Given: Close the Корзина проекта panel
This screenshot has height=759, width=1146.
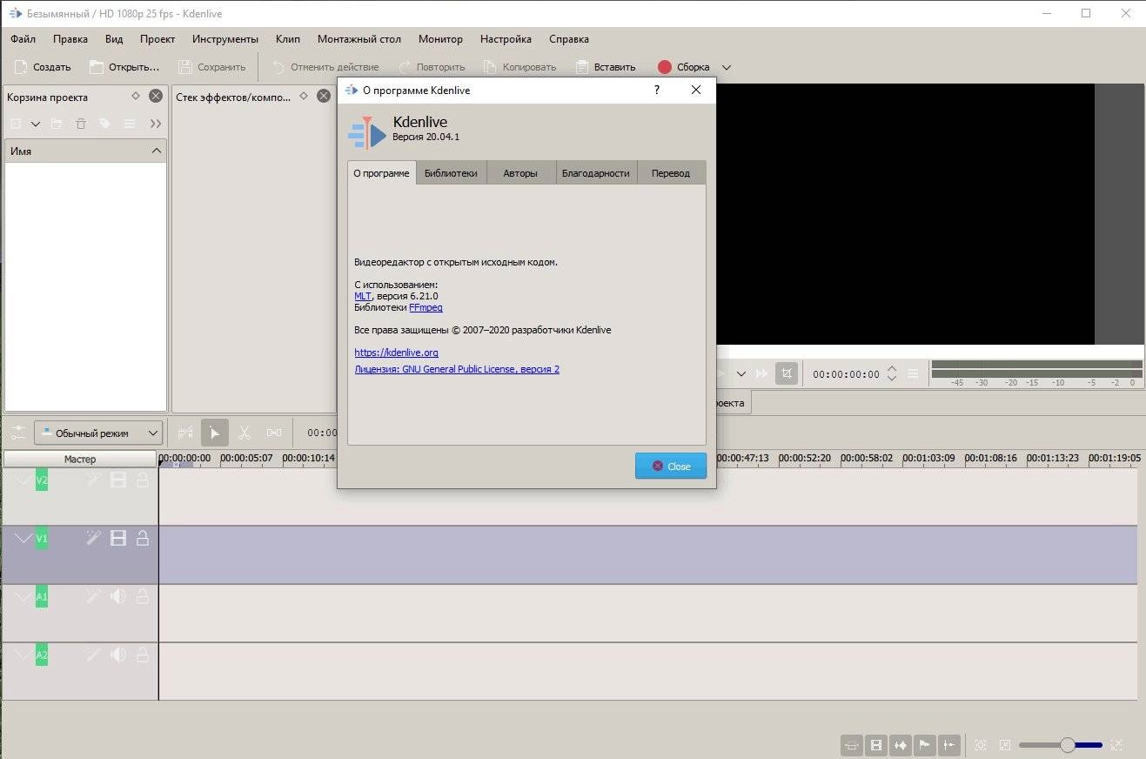Looking at the screenshot, I should pos(156,97).
